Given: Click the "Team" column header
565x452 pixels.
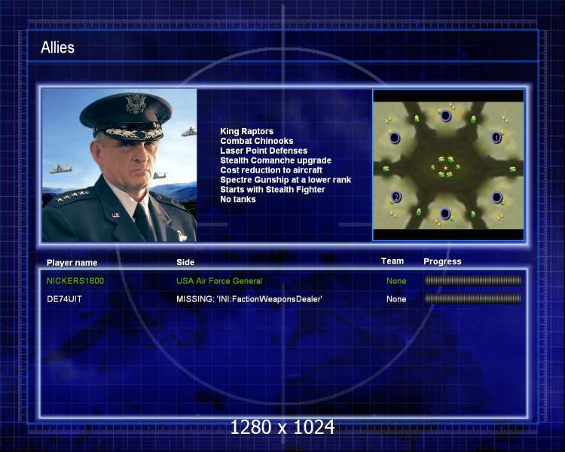Looking at the screenshot, I should pyautogui.click(x=392, y=261).
